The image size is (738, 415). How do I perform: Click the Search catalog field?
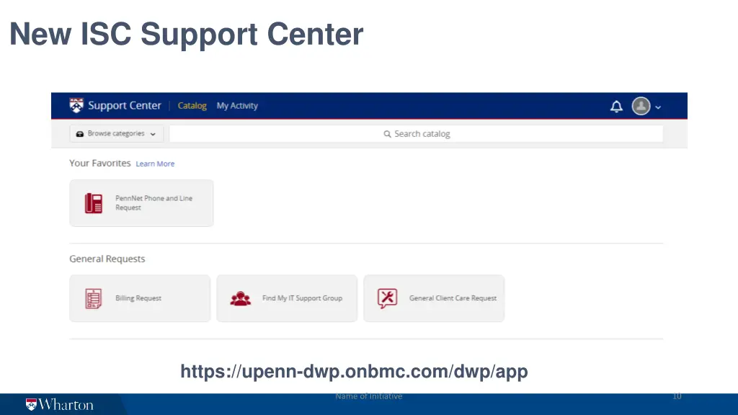[416, 133]
